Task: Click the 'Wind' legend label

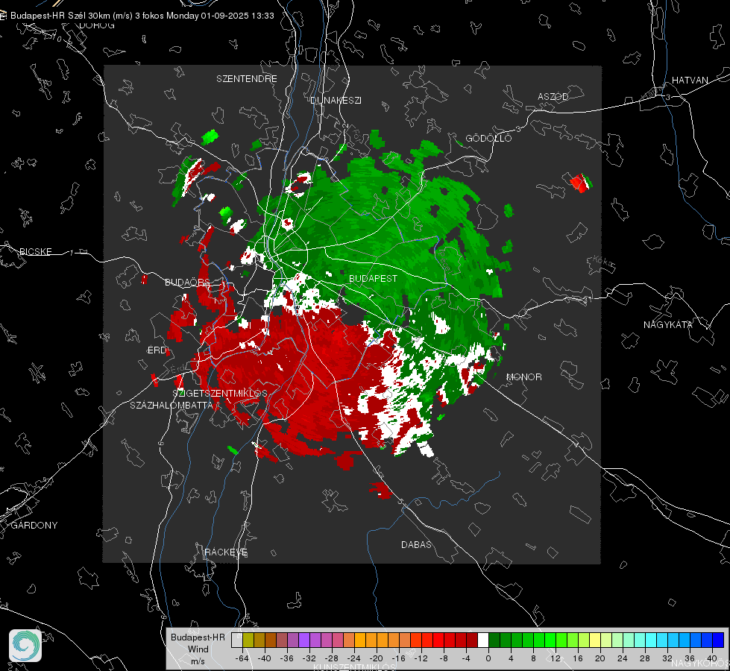Action: point(198,649)
